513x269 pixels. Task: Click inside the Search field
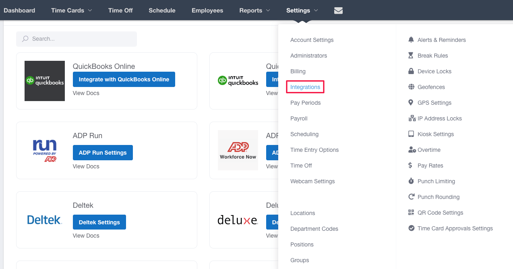pyautogui.click(x=76, y=39)
